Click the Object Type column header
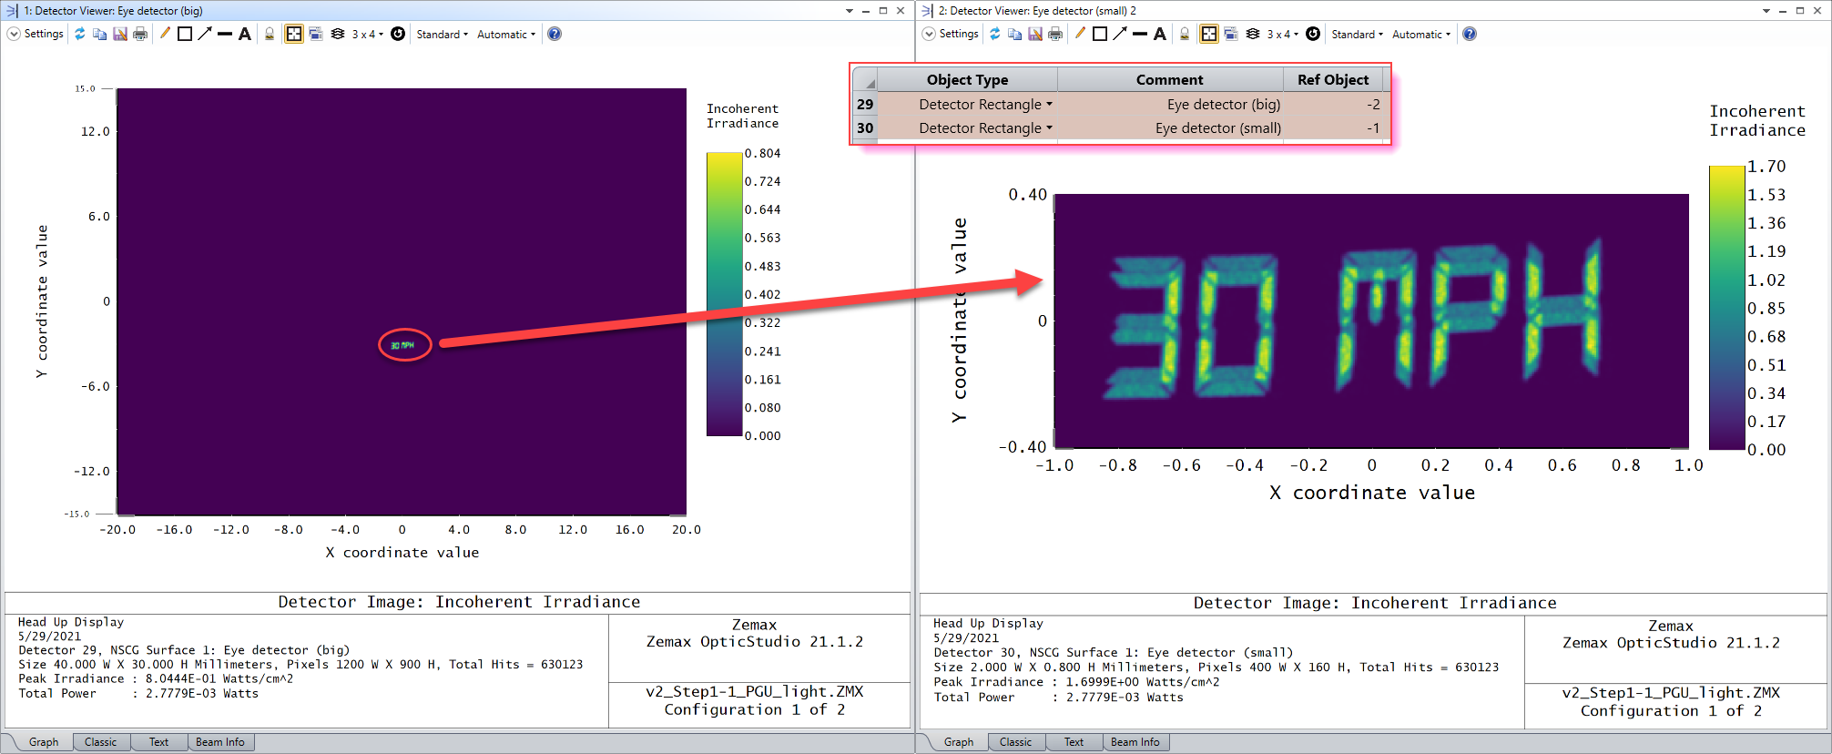The image size is (1832, 754). pos(967,79)
